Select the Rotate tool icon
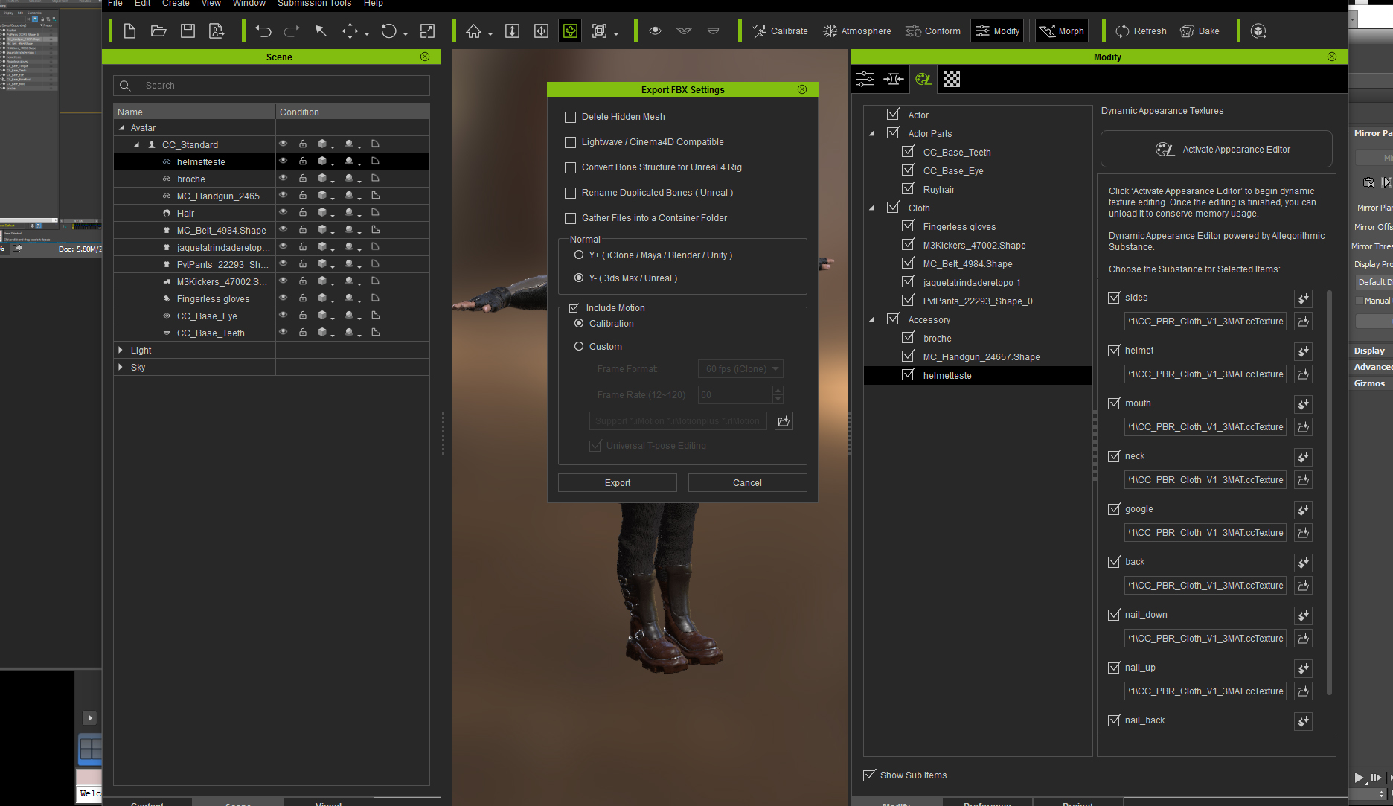 pyautogui.click(x=388, y=31)
